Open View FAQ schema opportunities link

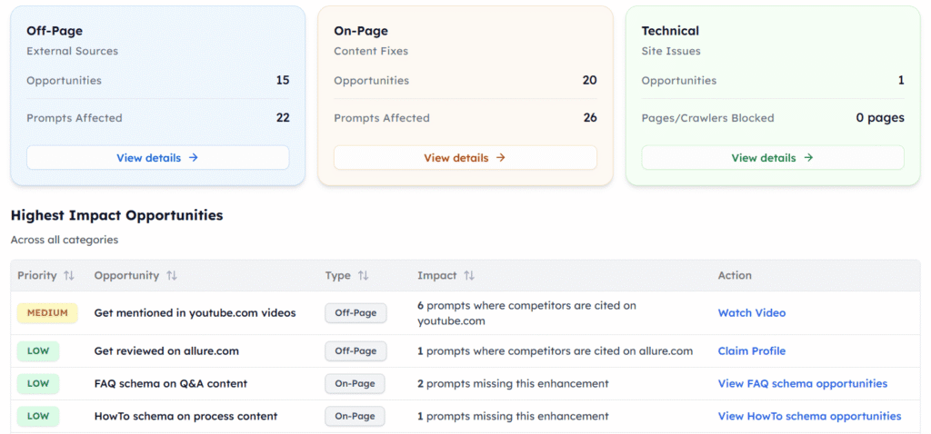(803, 383)
